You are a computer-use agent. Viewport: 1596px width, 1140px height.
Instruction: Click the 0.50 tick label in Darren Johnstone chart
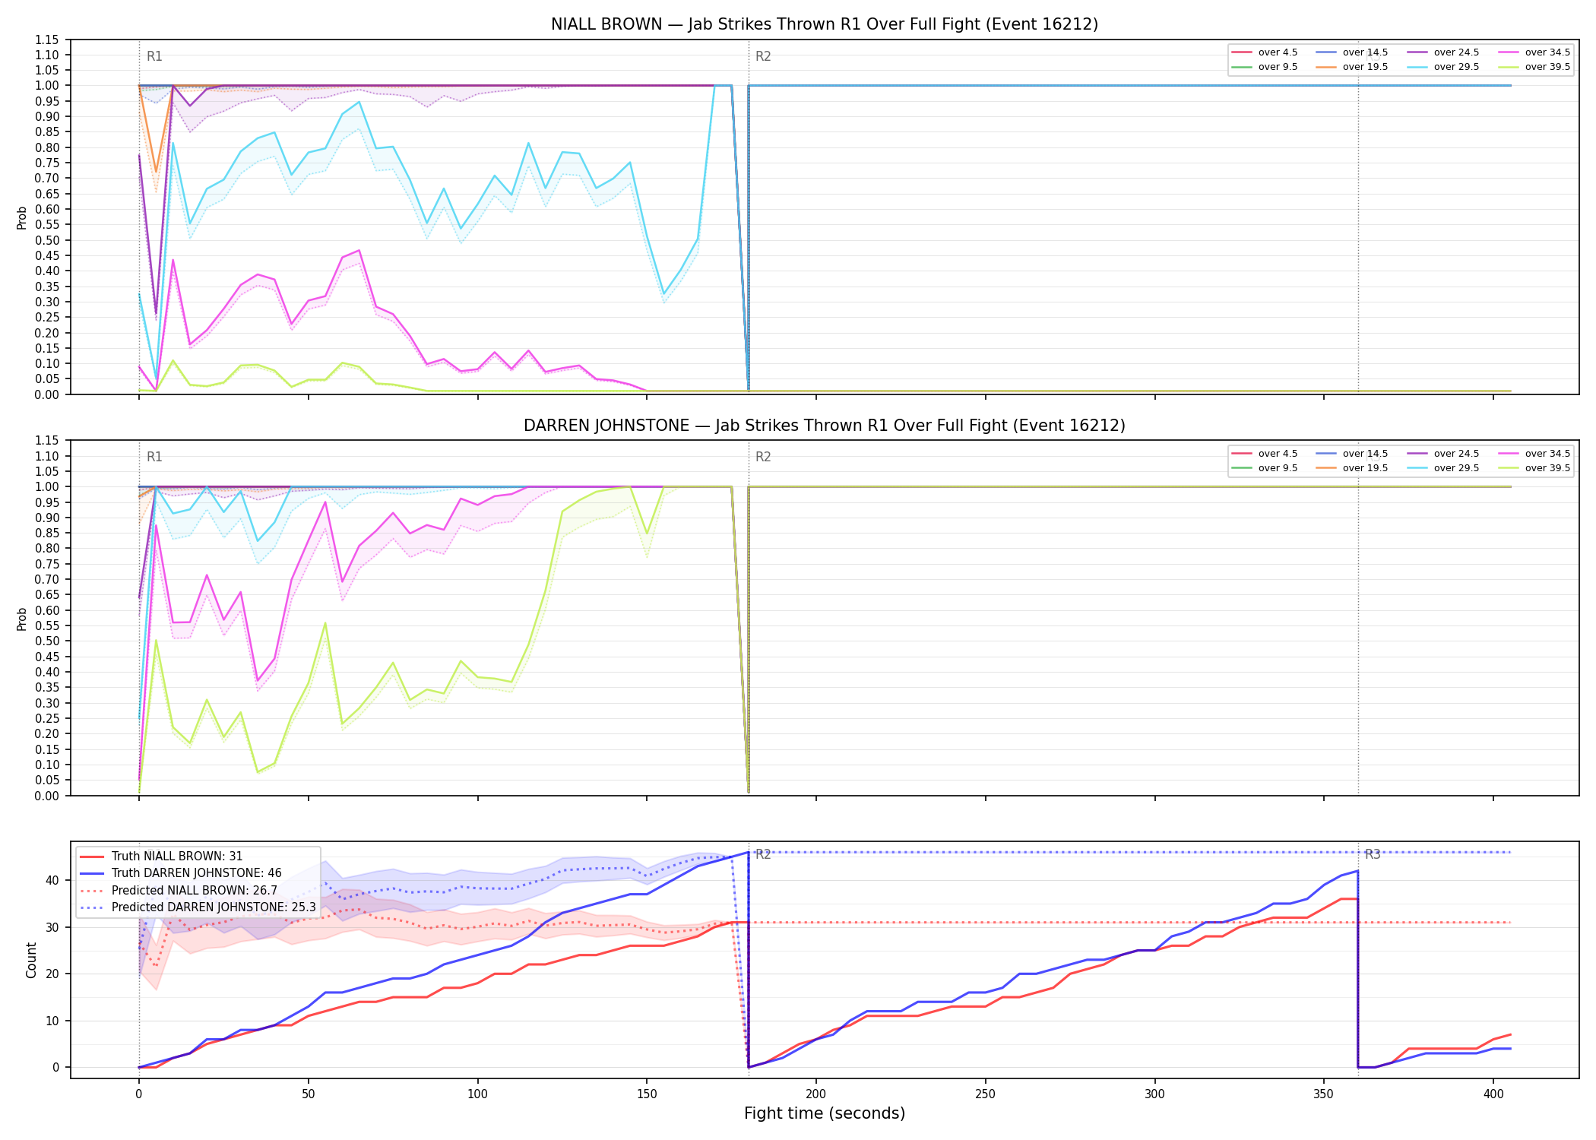(x=47, y=641)
